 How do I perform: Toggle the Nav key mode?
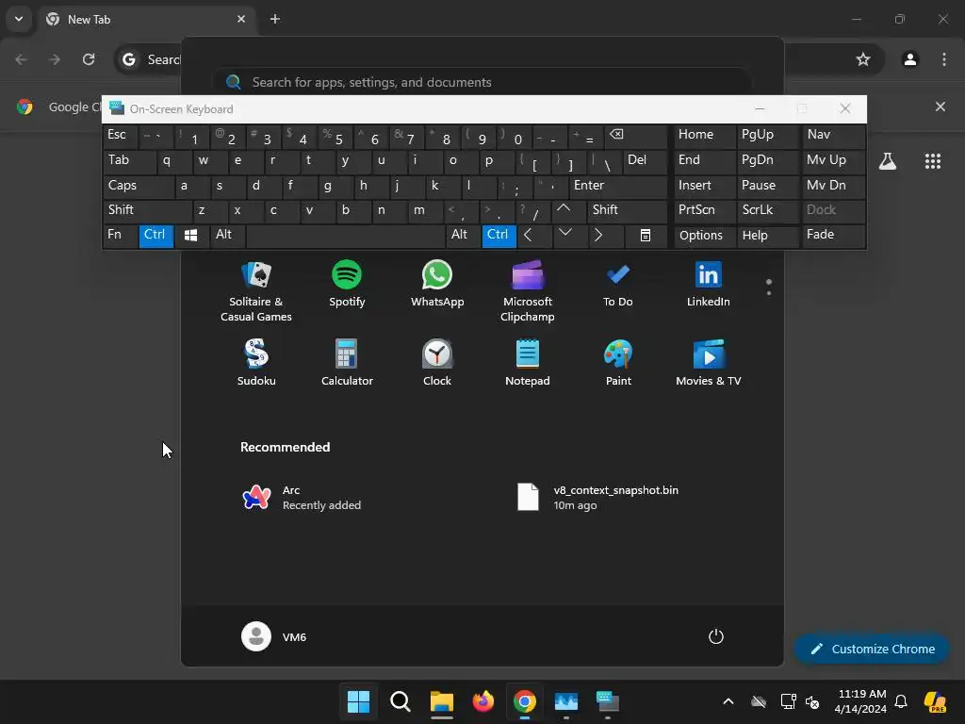click(x=833, y=136)
